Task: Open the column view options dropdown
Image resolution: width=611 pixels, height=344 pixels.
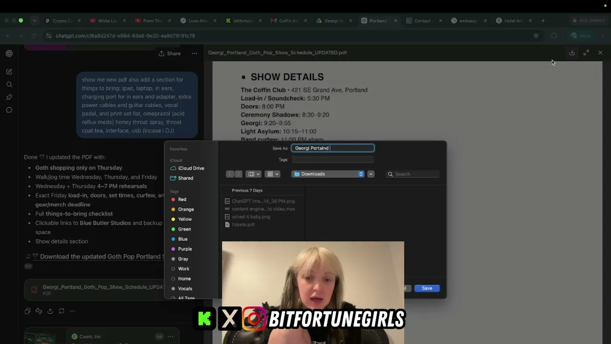Action: 253,174
